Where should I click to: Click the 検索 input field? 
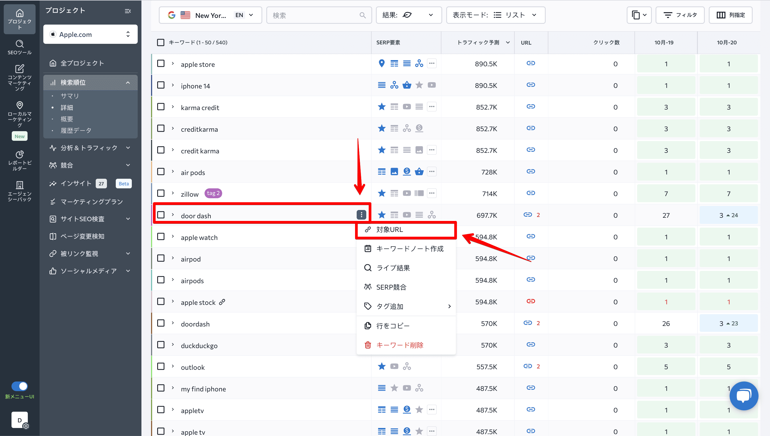pos(319,15)
